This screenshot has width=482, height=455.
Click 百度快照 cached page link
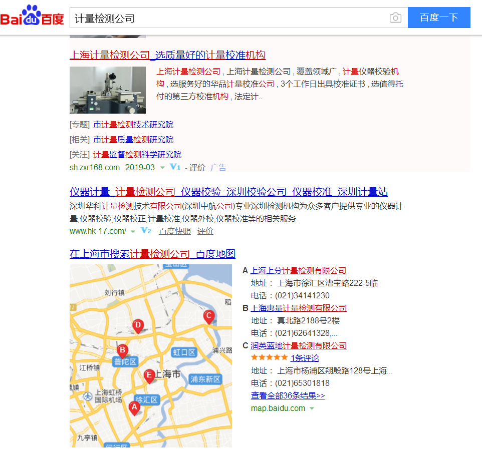175,231
